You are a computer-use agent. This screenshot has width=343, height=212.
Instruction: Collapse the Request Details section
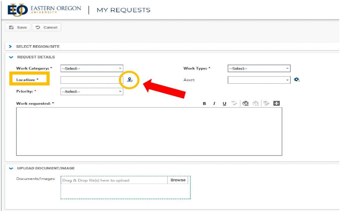click(x=11, y=57)
